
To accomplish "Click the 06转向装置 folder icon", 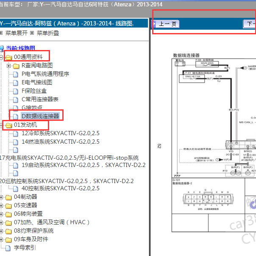I will (8, 214).
